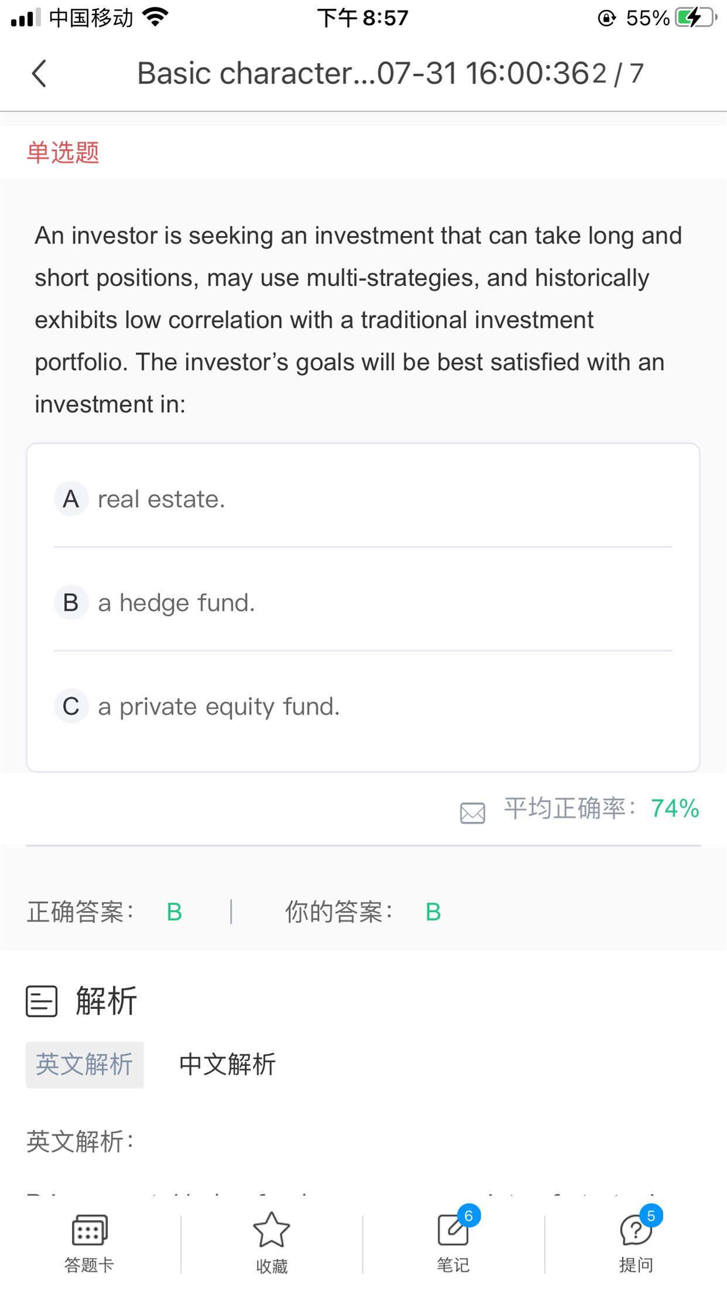Tap your answer B label

click(x=433, y=912)
